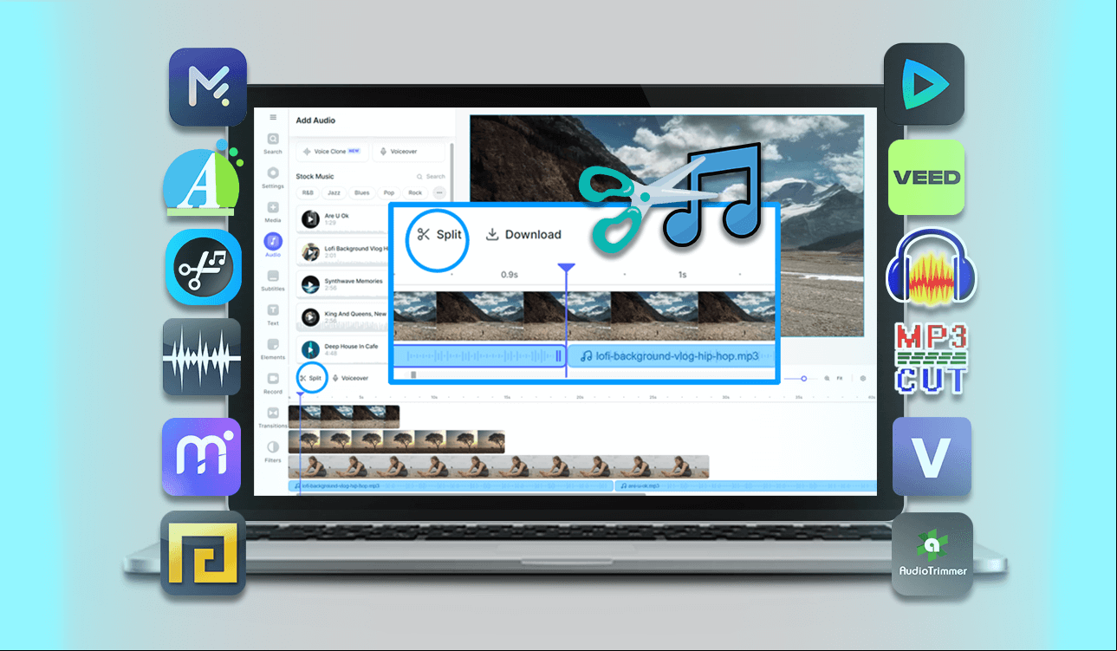
Task: Click the timeline settings gear icon
Action: pos(862,379)
